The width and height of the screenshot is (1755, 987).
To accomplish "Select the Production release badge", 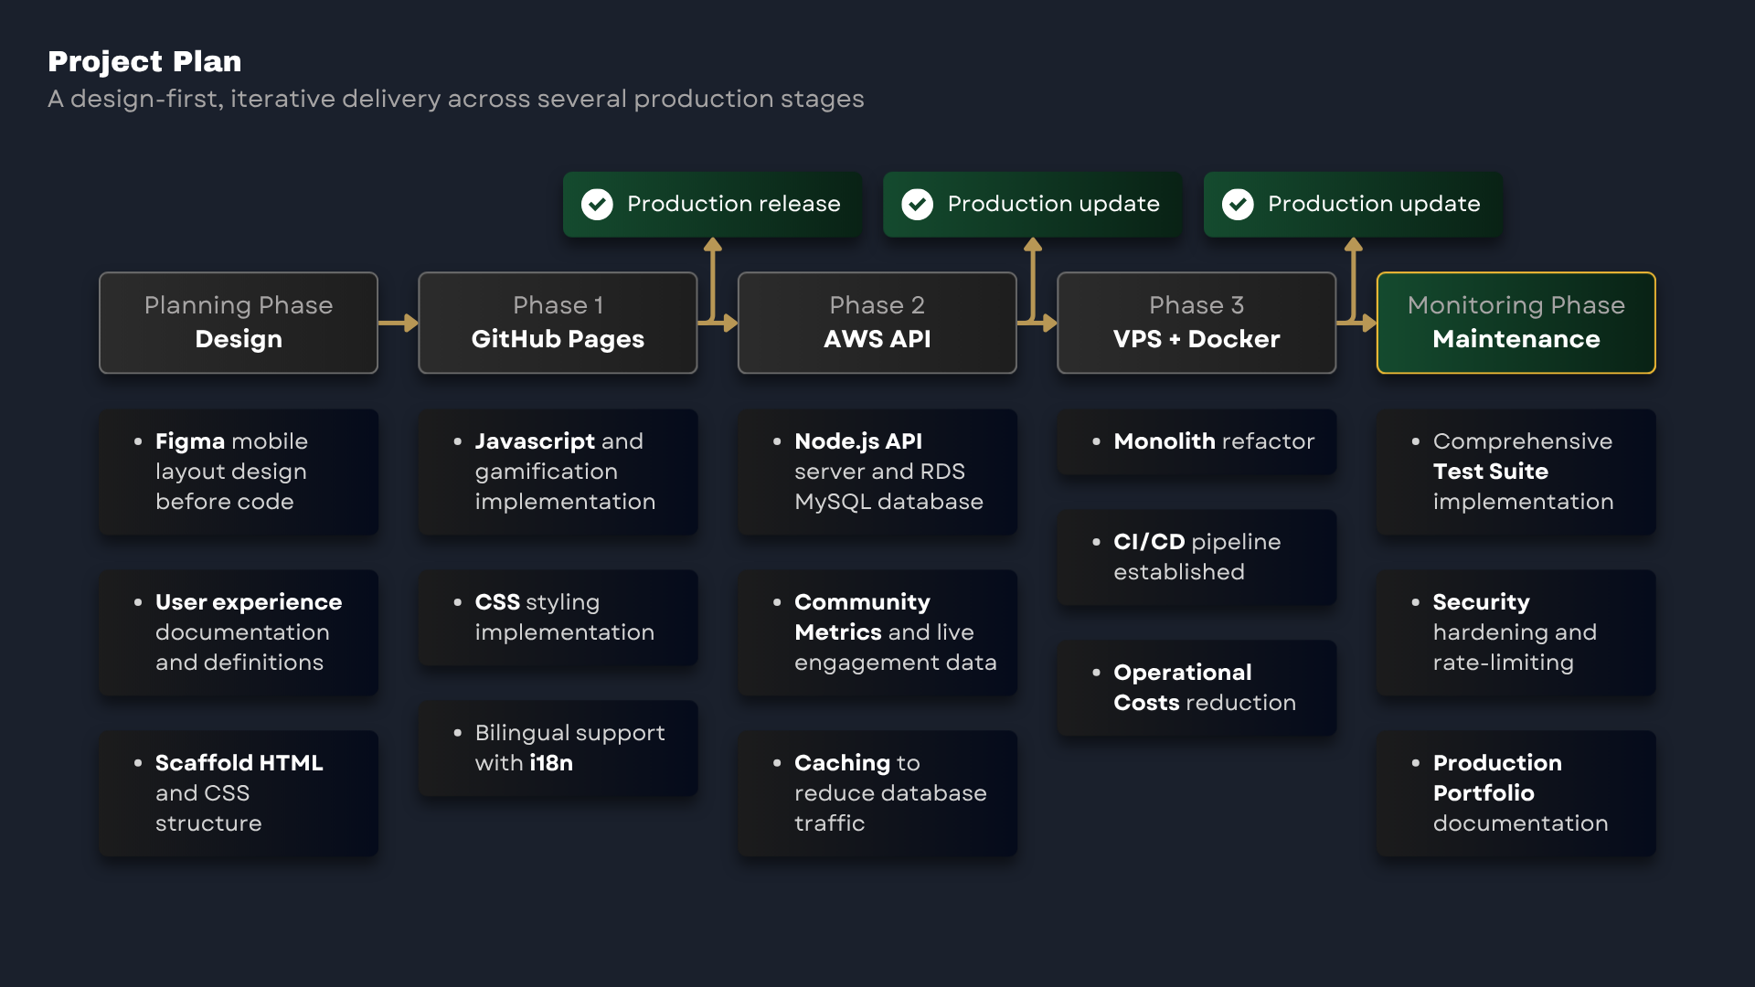I will [712, 204].
